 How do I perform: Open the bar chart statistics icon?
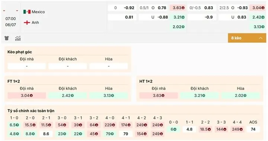click(18, 39)
